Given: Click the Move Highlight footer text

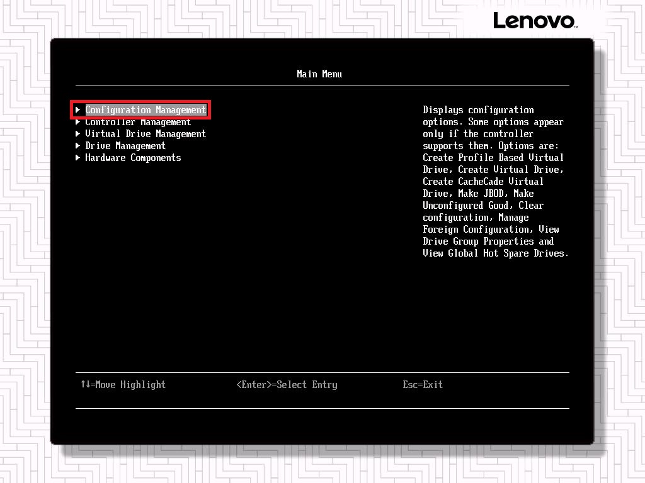Looking at the screenshot, I should pos(130,385).
